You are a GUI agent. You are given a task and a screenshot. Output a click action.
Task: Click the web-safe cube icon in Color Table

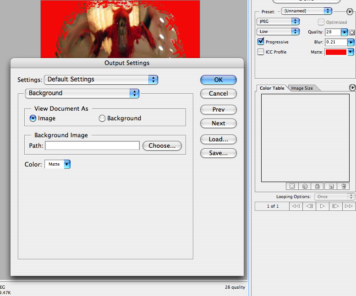304,186
